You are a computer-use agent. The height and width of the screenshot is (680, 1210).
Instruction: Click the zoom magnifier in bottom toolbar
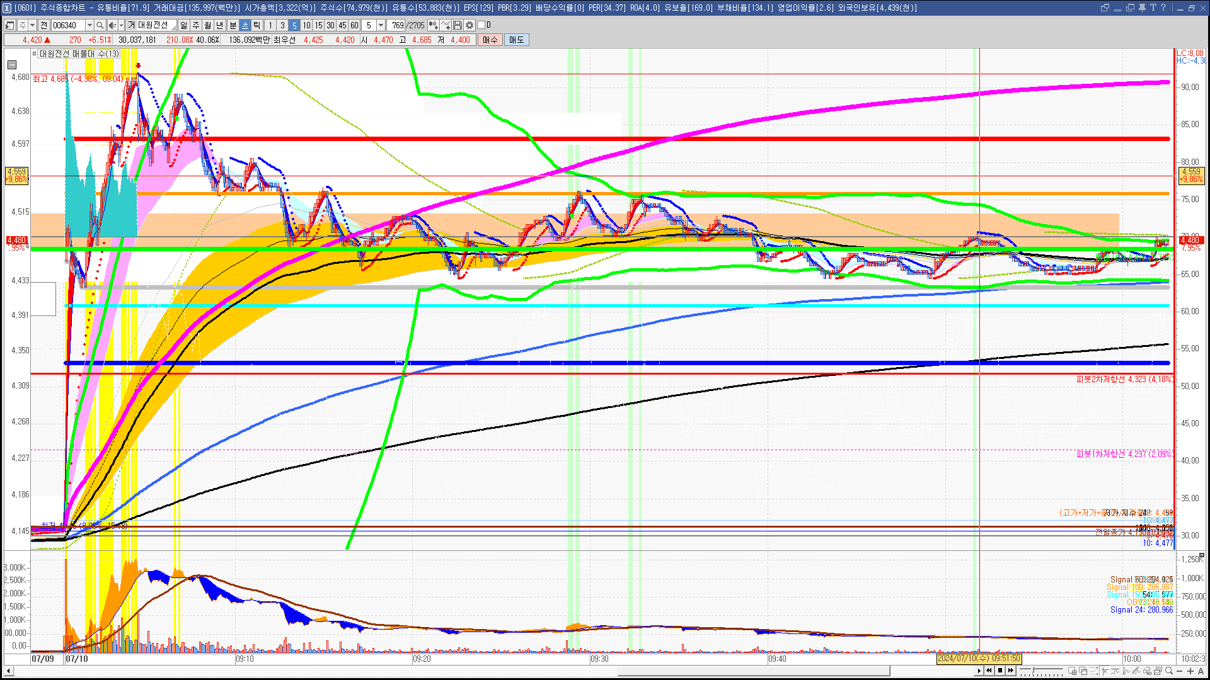[x=1169, y=671]
